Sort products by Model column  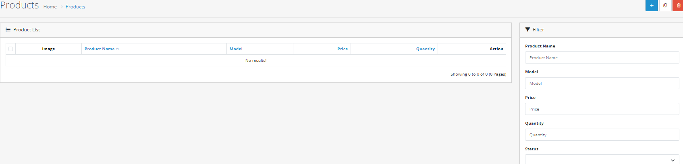click(236, 49)
